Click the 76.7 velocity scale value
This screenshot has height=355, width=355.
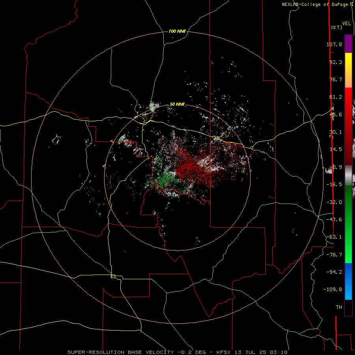336,79
